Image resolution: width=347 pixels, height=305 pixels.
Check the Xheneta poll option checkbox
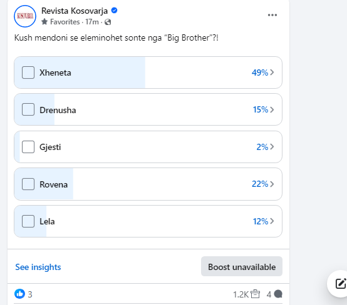pos(28,72)
